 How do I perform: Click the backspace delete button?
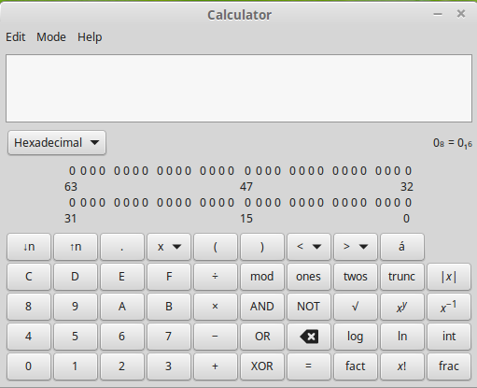click(309, 337)
